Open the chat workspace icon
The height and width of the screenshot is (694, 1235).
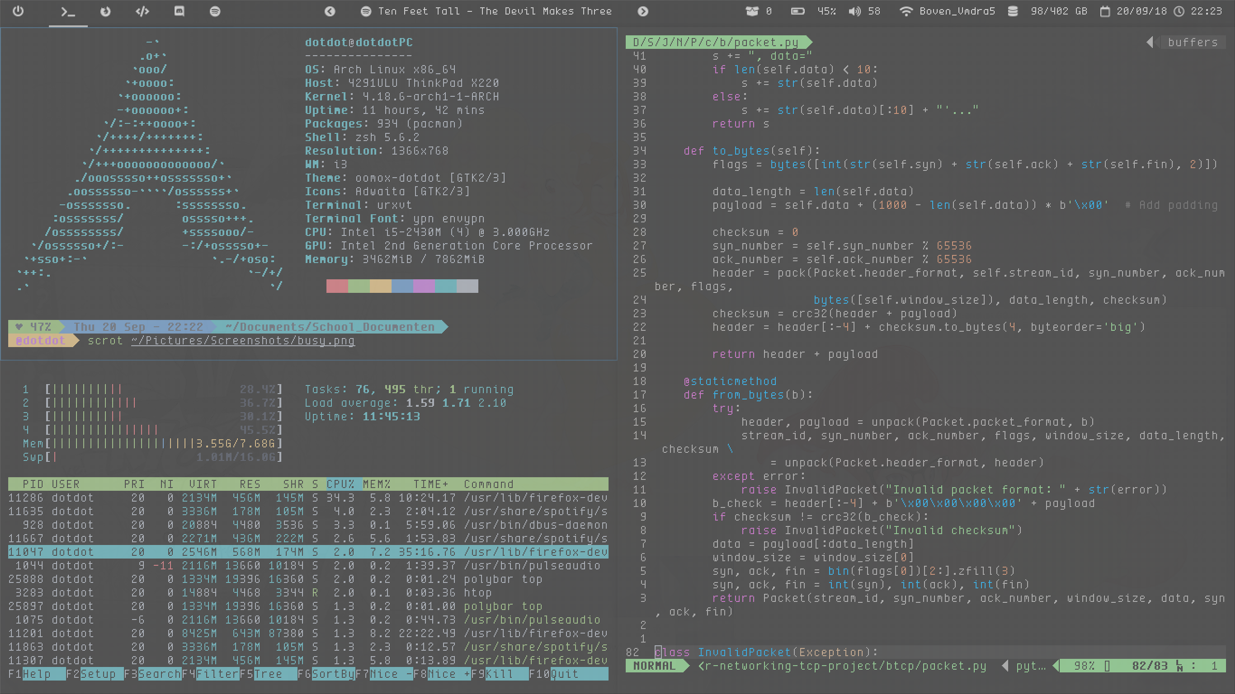179,11
